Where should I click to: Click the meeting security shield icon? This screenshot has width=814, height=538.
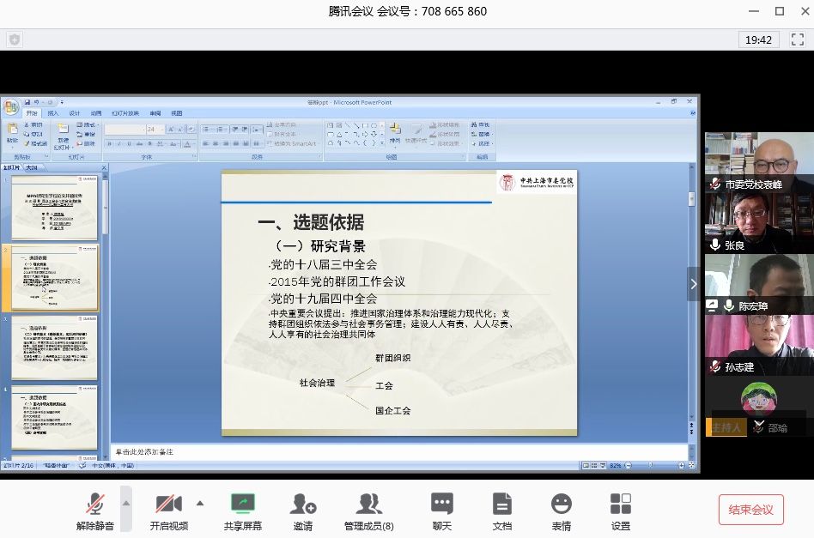pos(15,39)
